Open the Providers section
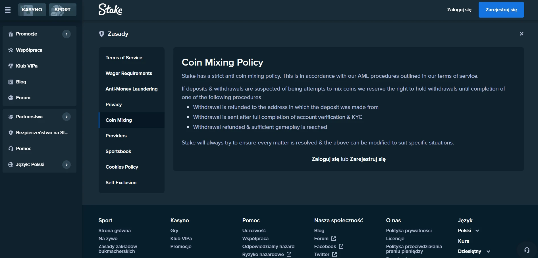This screenshot has height=258, width=538. point(132,136)
